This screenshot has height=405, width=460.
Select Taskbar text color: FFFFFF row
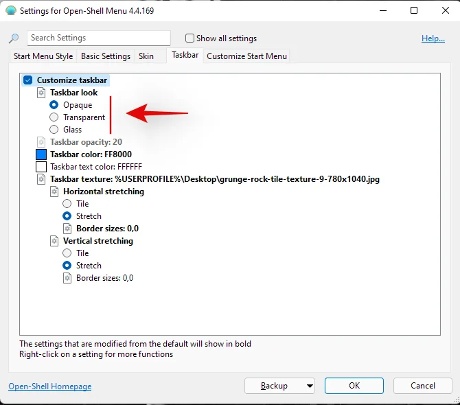pos(96,167)
